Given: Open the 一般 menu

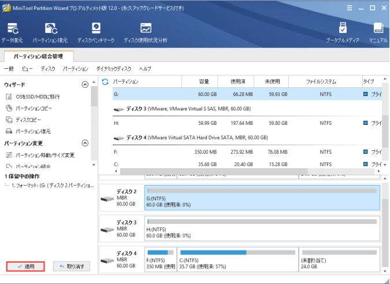Looking at the screenshot, I should coord(9,69).
